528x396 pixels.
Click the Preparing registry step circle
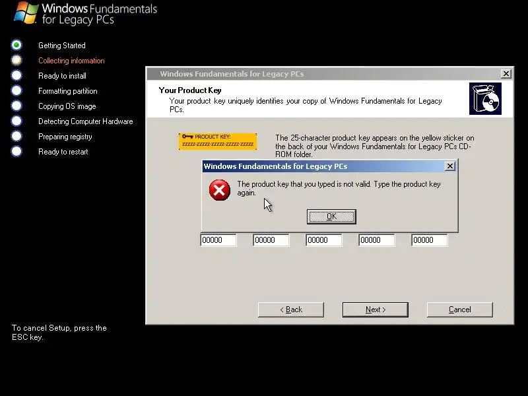(x=16, y=136)
